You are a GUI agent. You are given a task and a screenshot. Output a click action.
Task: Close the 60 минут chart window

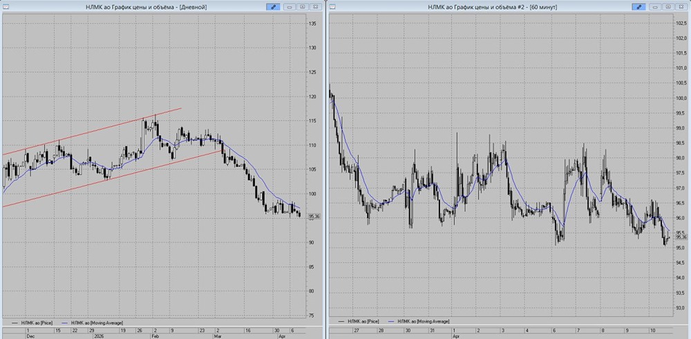tap(681, 7)
